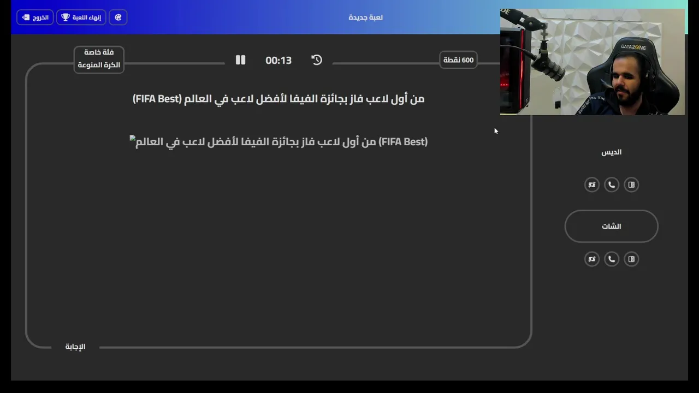The height and width of the screenshot is (393, 699).
Task: Select the category label الكرة المنوعة
Action: pyautogui.click(x=99, y=59)
